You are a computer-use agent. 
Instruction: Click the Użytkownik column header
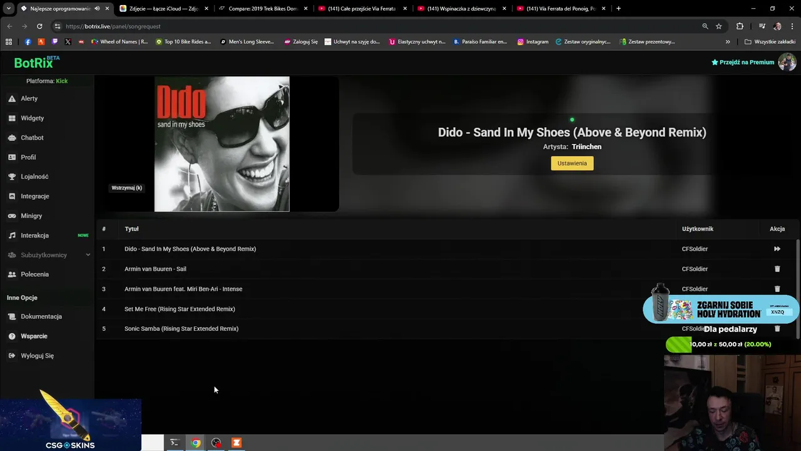coord(698,229)
